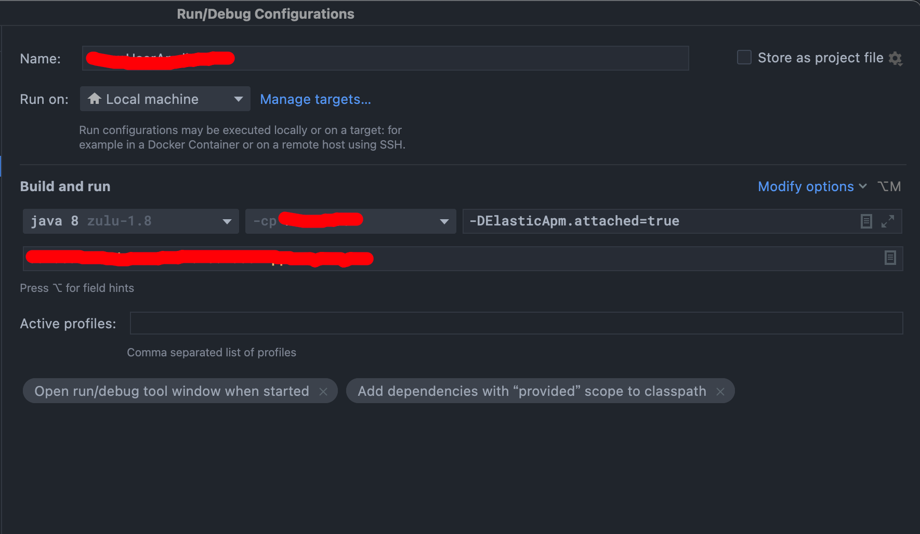The height and width of the screenshot is (534, 920).
Task: Remove the Add dependencies with provided scope tag
Action: point(720,391)
